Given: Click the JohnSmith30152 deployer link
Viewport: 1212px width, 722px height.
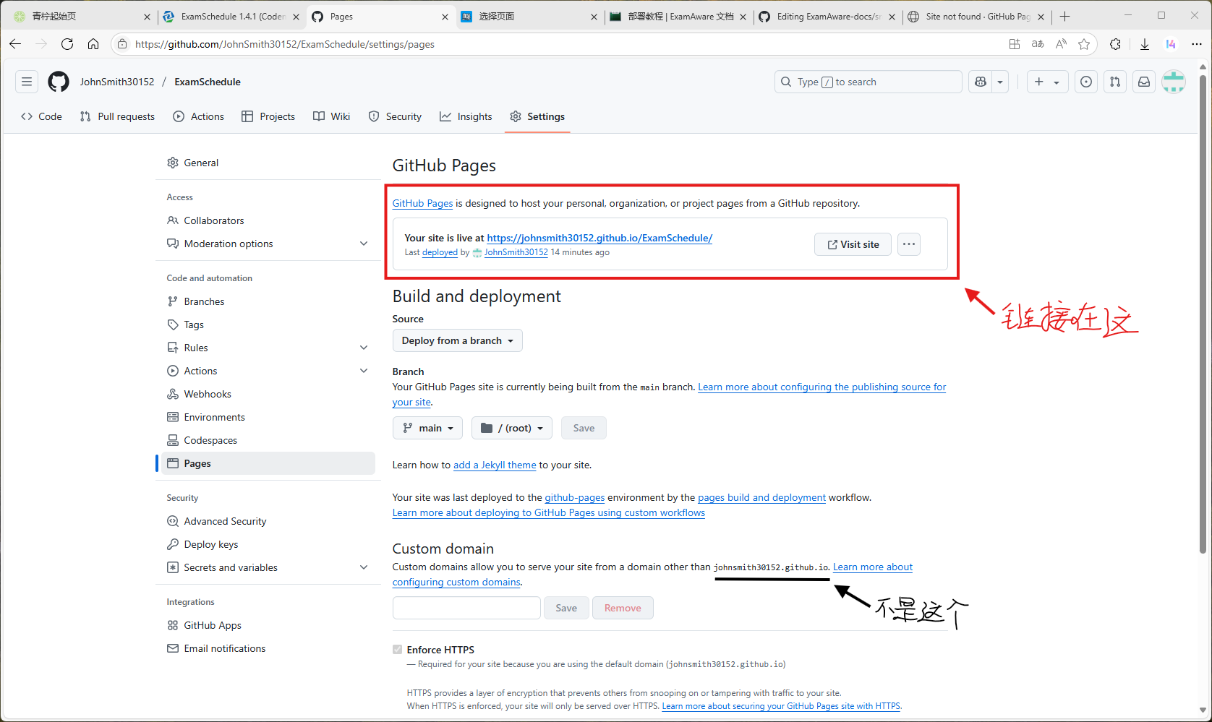Looking at the screenshot, I should coord(516,252).
